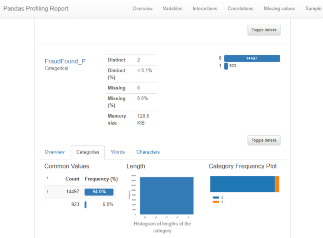The width and height of the screenshot is (323, 238).
Task: Click the small bar labeled 923
Action: coord(226,66)
